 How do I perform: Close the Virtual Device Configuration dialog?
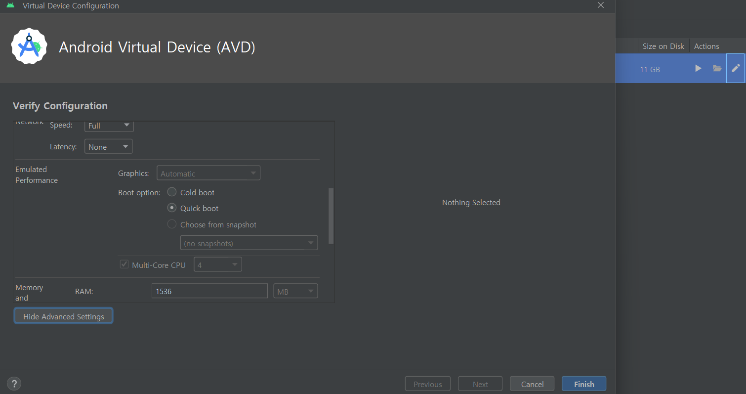tap(601, 5)
